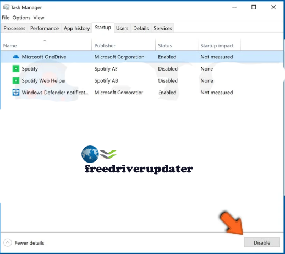
Task: Open the File menu
Action: point(6,18)
